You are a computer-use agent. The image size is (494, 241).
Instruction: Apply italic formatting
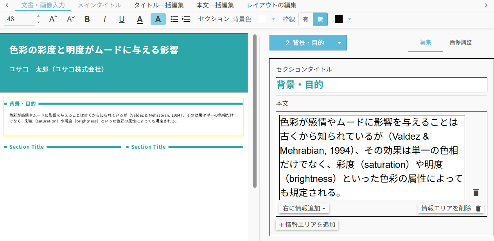(x=104, y=19)
